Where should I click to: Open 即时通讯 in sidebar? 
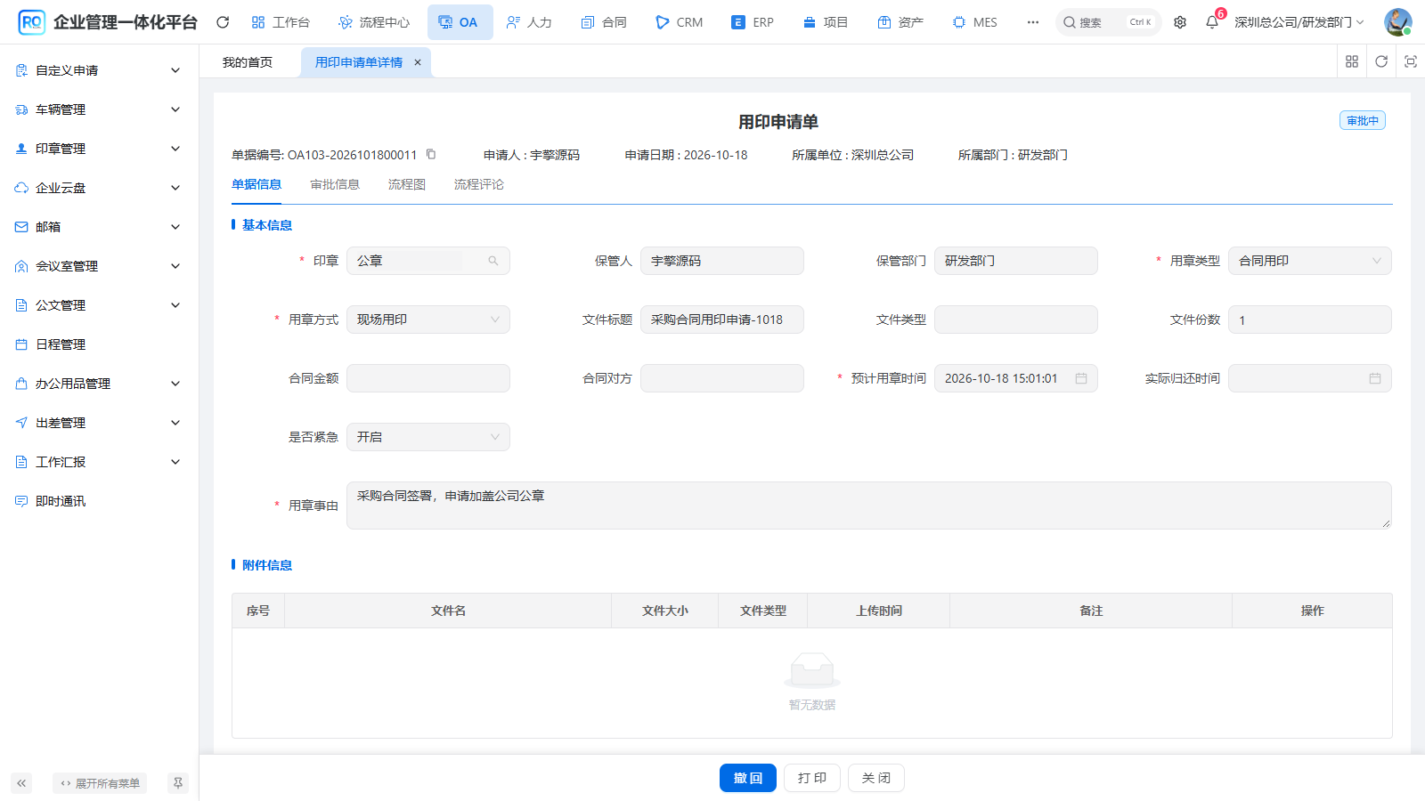tap(99, 501)
